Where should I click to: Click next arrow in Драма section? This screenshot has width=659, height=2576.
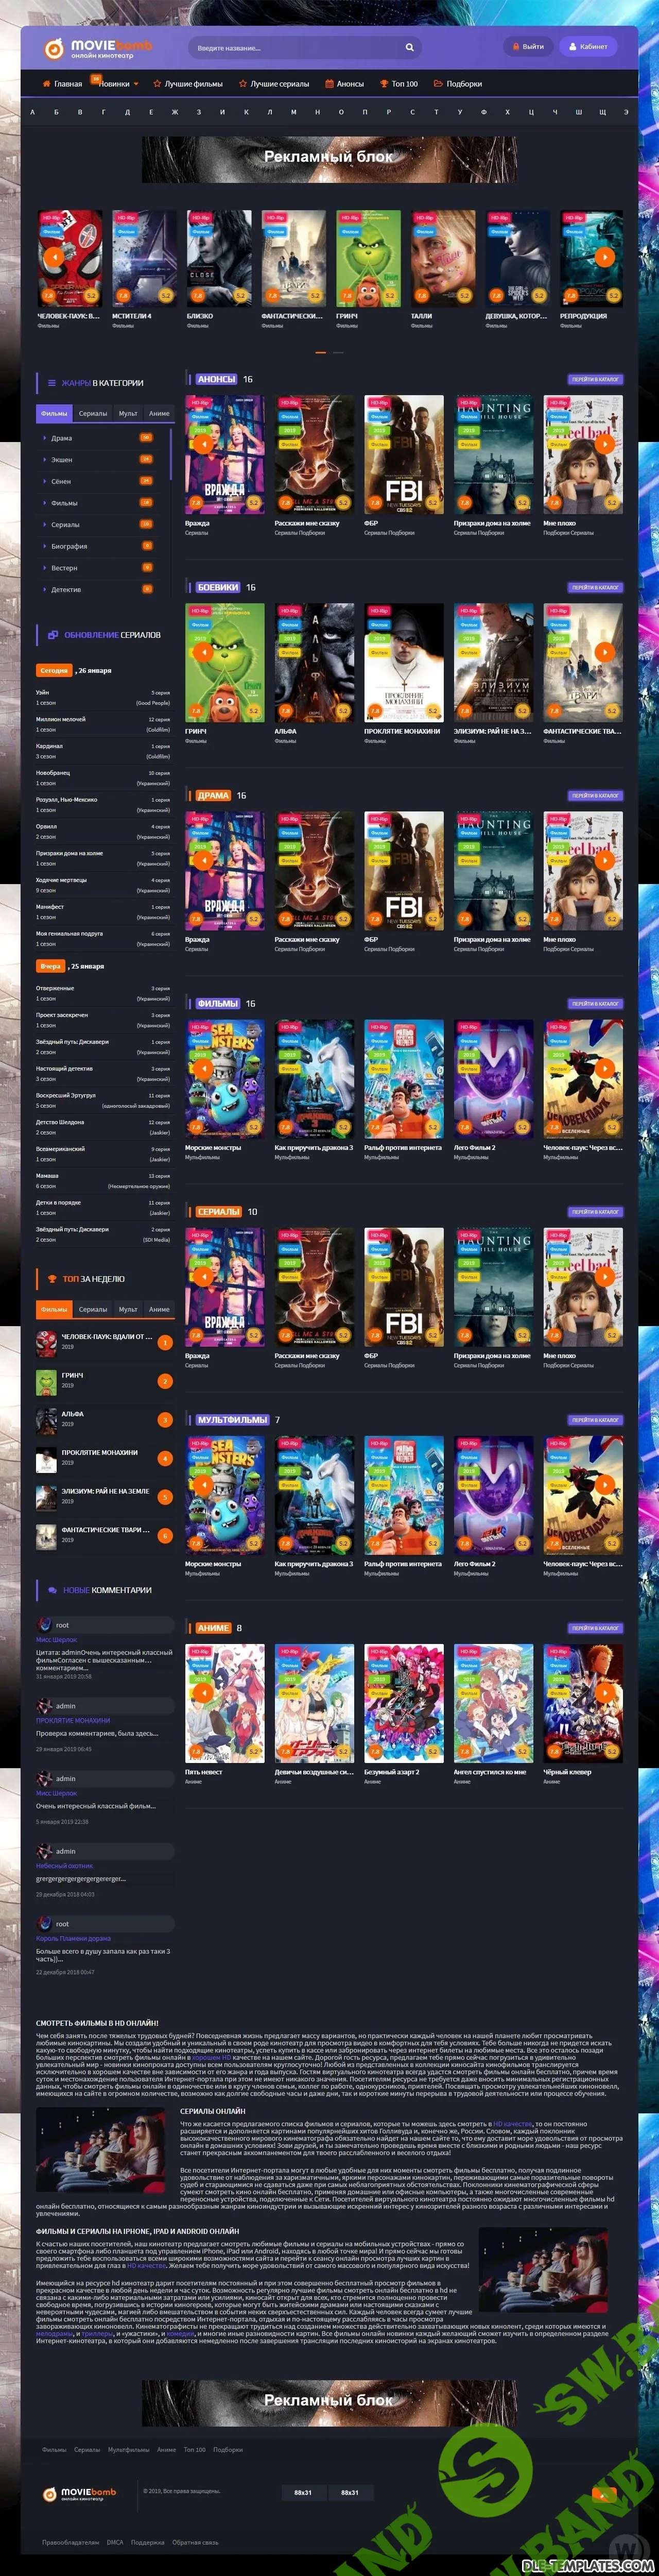tap(604, 859)
